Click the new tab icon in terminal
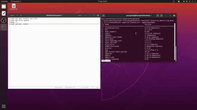The image size is (197, 110). (103, 16)
